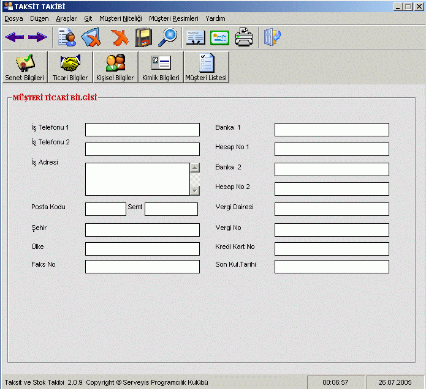Viewport: 426px width, 389px height.
Task: Click the red X delete icon
Action: click(x=120, y=38)
